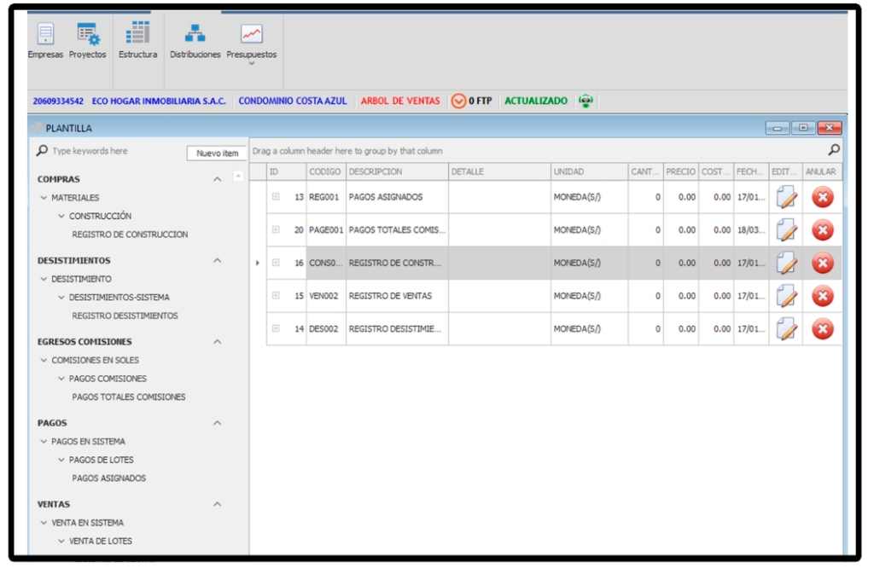Edit the VEN002 row
874x568 pixels.
786,296
